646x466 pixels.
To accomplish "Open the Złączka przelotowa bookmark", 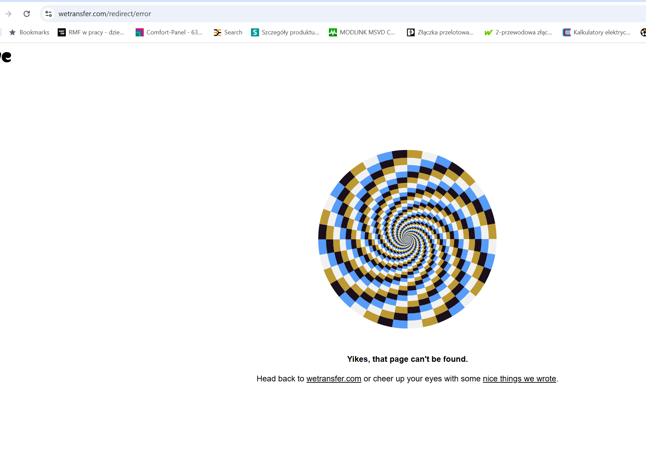I will tap(440, 32).
